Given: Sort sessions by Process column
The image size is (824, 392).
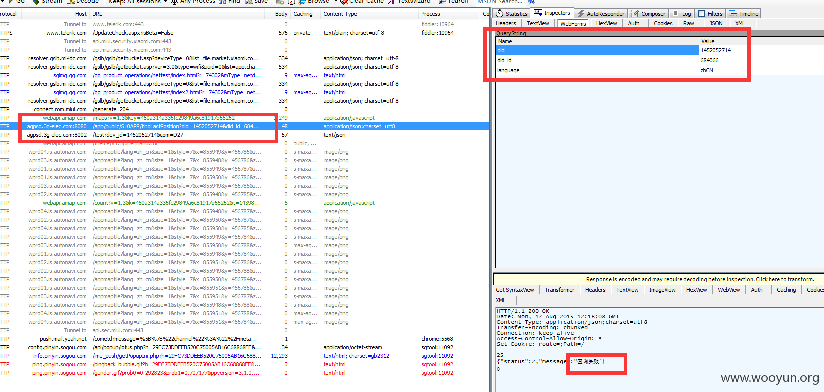Looking at the screenshot, I should 450,14.
